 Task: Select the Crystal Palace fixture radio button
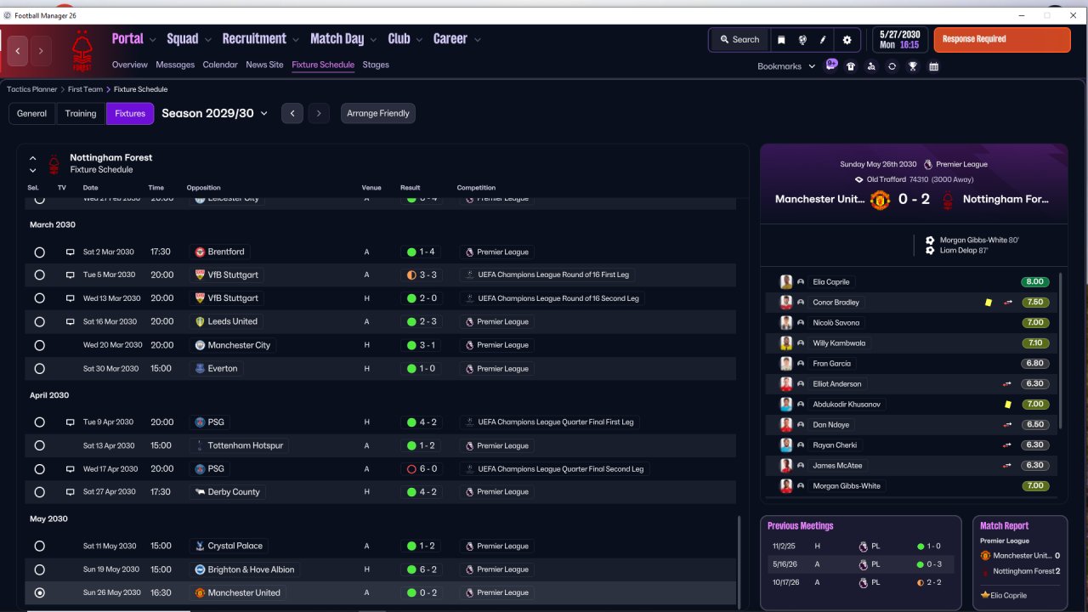[39, 546]
